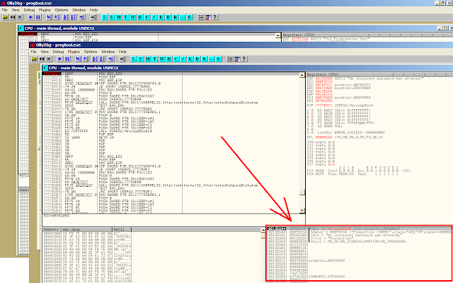Click Close program X icon in front toolbar
This screenshot has width=453, height=283.
tap(49, 59)
